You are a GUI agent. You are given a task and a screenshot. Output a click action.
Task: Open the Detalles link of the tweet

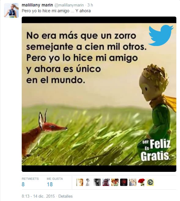point(65,196)
